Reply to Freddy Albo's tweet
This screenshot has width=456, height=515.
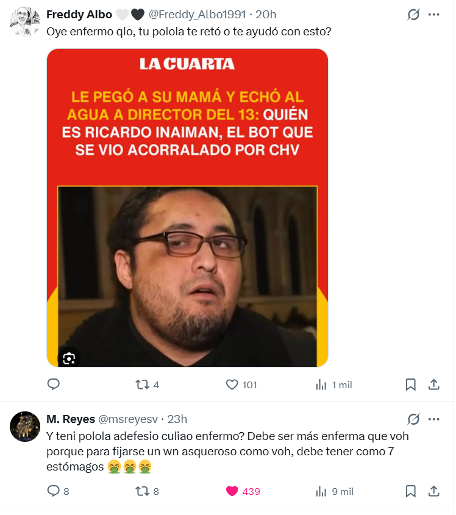(x=54, y=385)
